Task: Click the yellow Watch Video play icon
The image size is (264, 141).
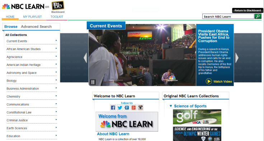Action: (x=209, y=82)
